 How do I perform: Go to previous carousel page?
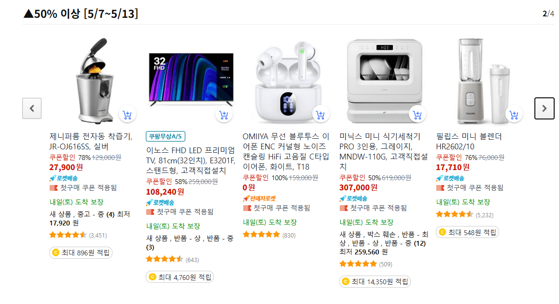point(32,108)
